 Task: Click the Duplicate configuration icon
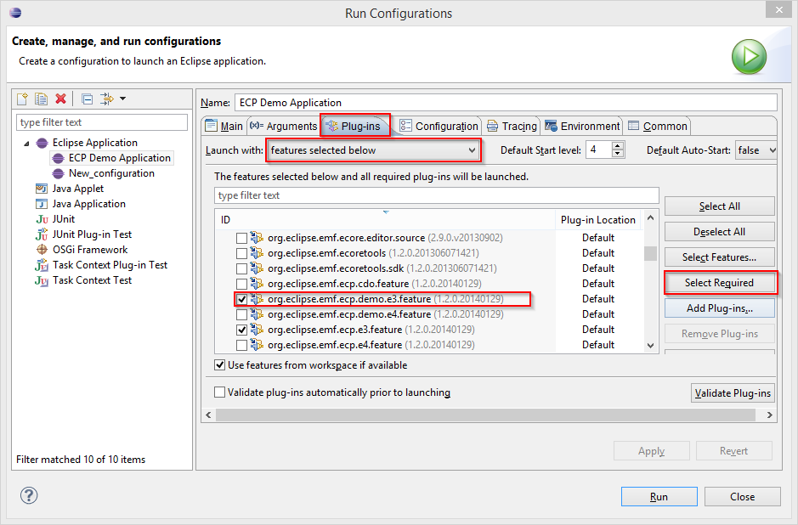(42, 99)
